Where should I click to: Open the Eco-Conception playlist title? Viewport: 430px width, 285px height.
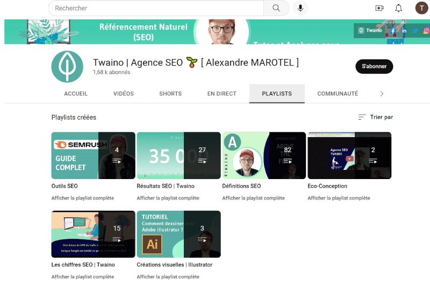pyautogui.click(x=327, y=186)
